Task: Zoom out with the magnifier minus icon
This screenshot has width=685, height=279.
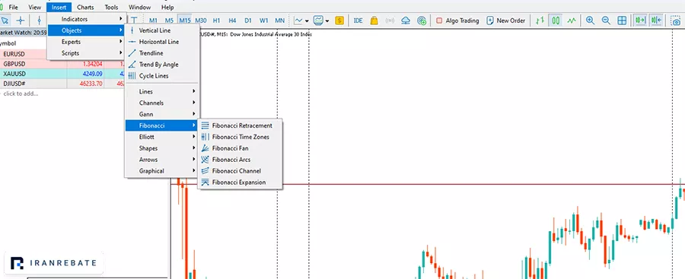Action: [x=606, y=21]
